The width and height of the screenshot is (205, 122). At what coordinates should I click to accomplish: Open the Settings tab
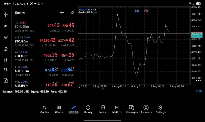pos(160,110)
